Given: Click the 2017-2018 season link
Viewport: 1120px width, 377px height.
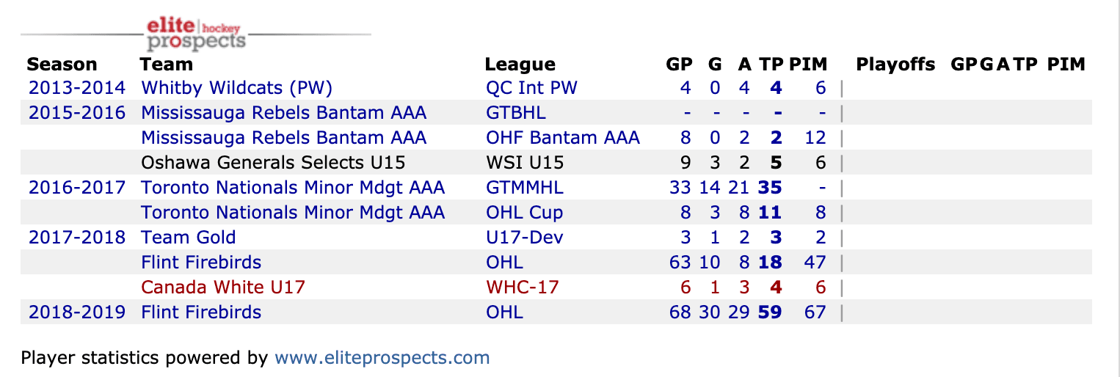Looking at the screenshot, I should pos(77,238).
